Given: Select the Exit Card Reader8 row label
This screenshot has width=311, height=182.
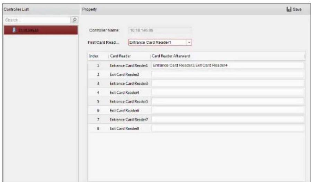Looking at the screenshot, I should 125,128.
